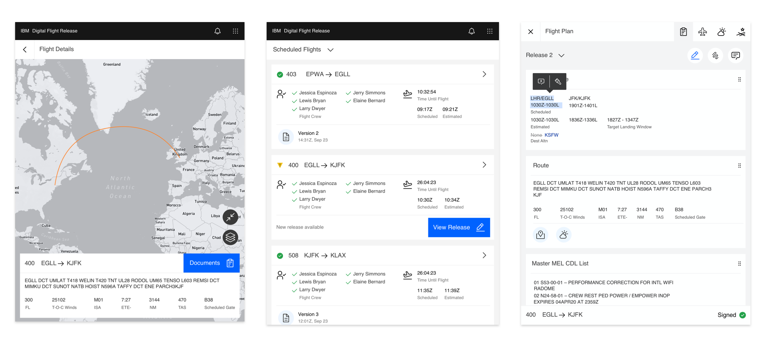Open options menu of Route card

tap(739, 166)
